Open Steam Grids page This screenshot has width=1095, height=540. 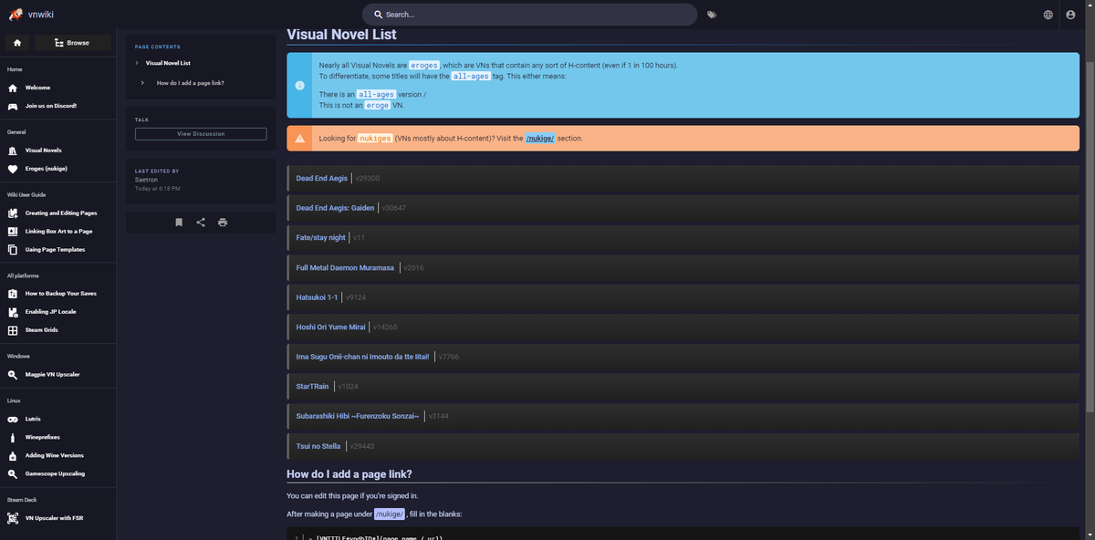(42, 329)
